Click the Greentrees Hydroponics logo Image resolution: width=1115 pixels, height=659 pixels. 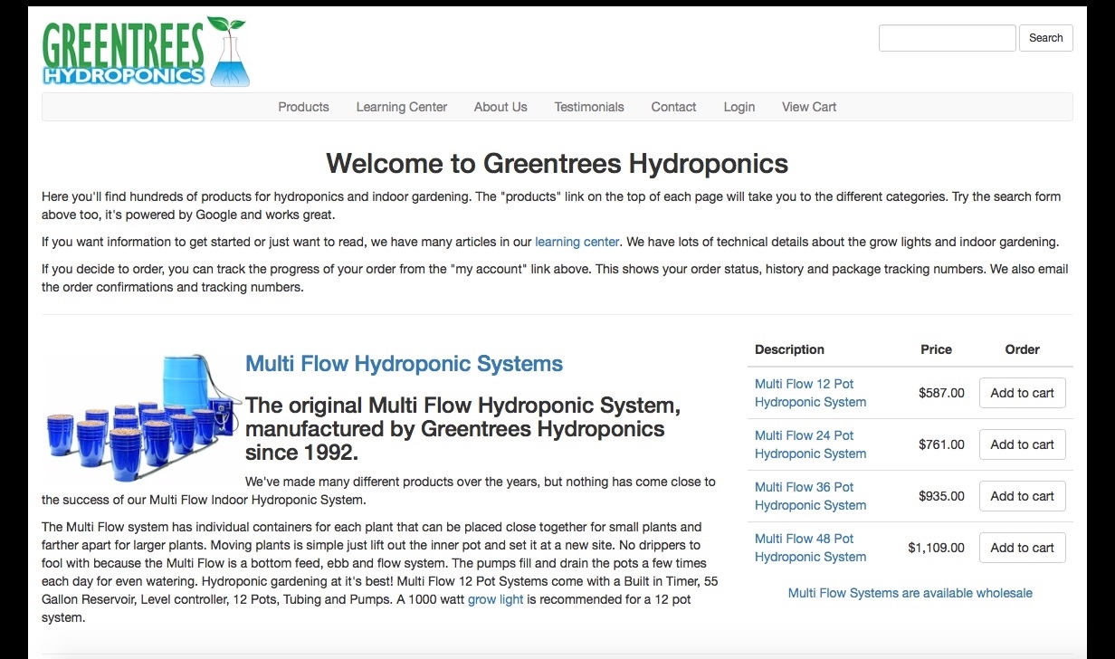coord(146,52)
